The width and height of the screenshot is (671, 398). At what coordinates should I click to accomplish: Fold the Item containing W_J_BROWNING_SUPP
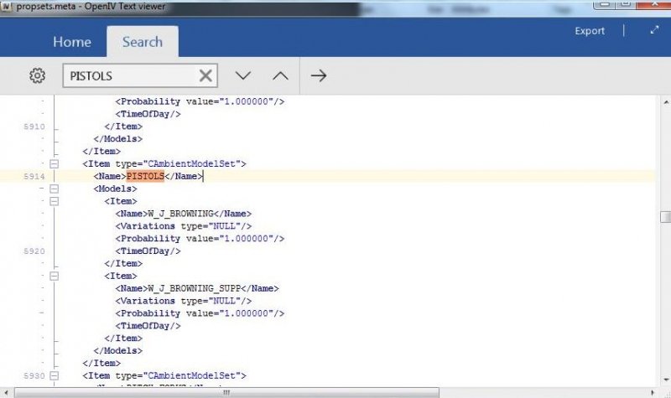(x=55, y=276)
